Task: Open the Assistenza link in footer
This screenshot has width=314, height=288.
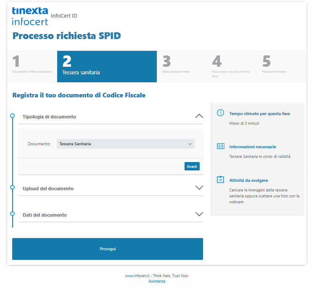Action: tap(157, 281)
